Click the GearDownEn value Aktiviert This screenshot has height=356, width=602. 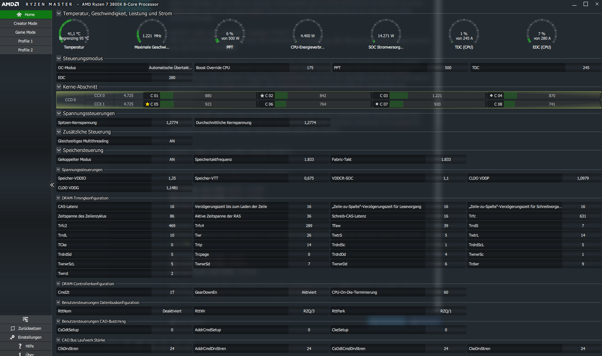tap(309, 292)
